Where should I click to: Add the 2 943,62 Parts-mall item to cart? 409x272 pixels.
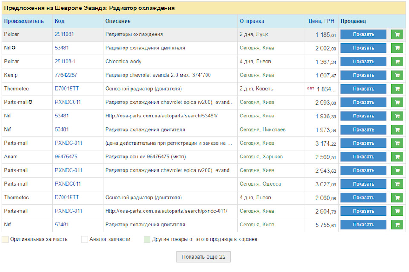tap(397, 170)
